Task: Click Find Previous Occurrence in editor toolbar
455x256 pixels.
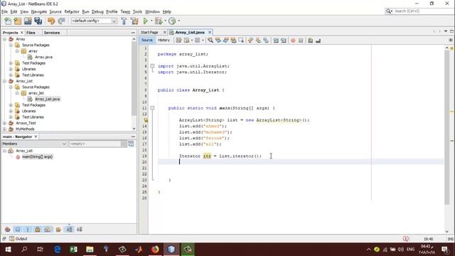Action: click(x=218, y=41)
